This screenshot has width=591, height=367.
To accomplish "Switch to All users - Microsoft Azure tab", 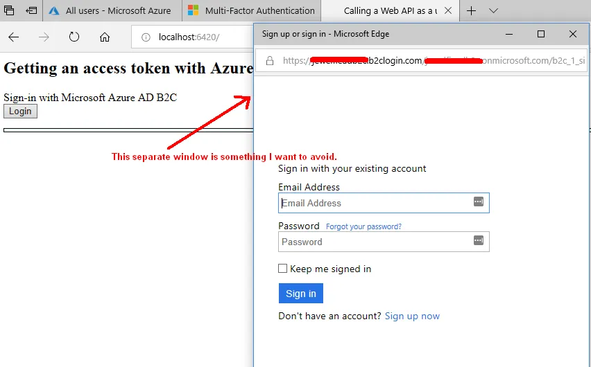I will (112, 10).
